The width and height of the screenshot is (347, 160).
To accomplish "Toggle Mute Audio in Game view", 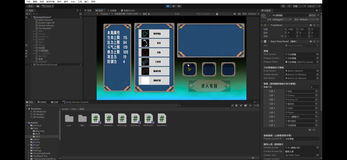I will [235, 14].
